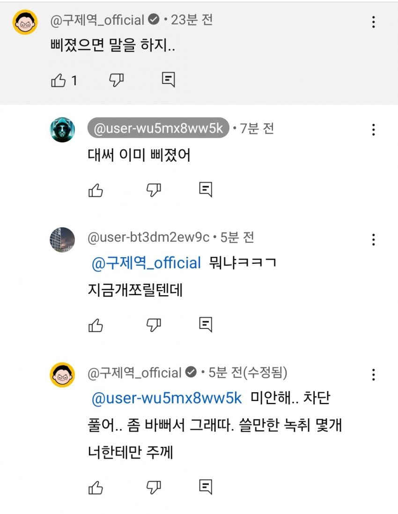Screen dimensions: 398x514
Task: Reply to the top 구제역_official comment
Action: click(x=168, y=80)
